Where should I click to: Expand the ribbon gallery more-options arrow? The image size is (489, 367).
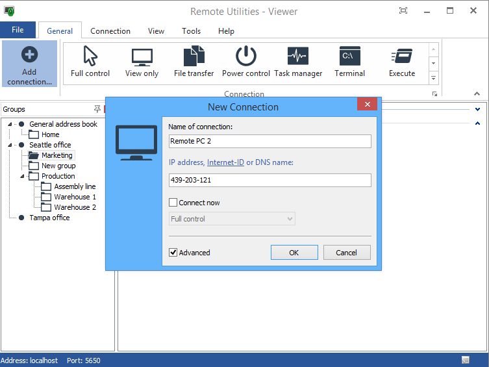[433, 78]
